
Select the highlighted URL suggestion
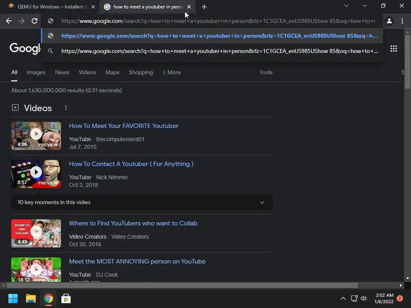point(212,36)
